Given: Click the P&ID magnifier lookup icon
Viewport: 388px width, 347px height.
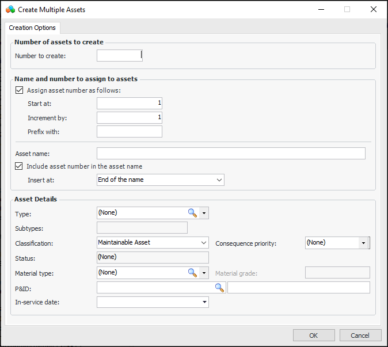Looking at the screenshot, I should [219, 288].
